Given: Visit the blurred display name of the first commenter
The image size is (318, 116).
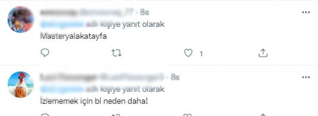Looking at the screenshot, I should click(x=58, y=12).
